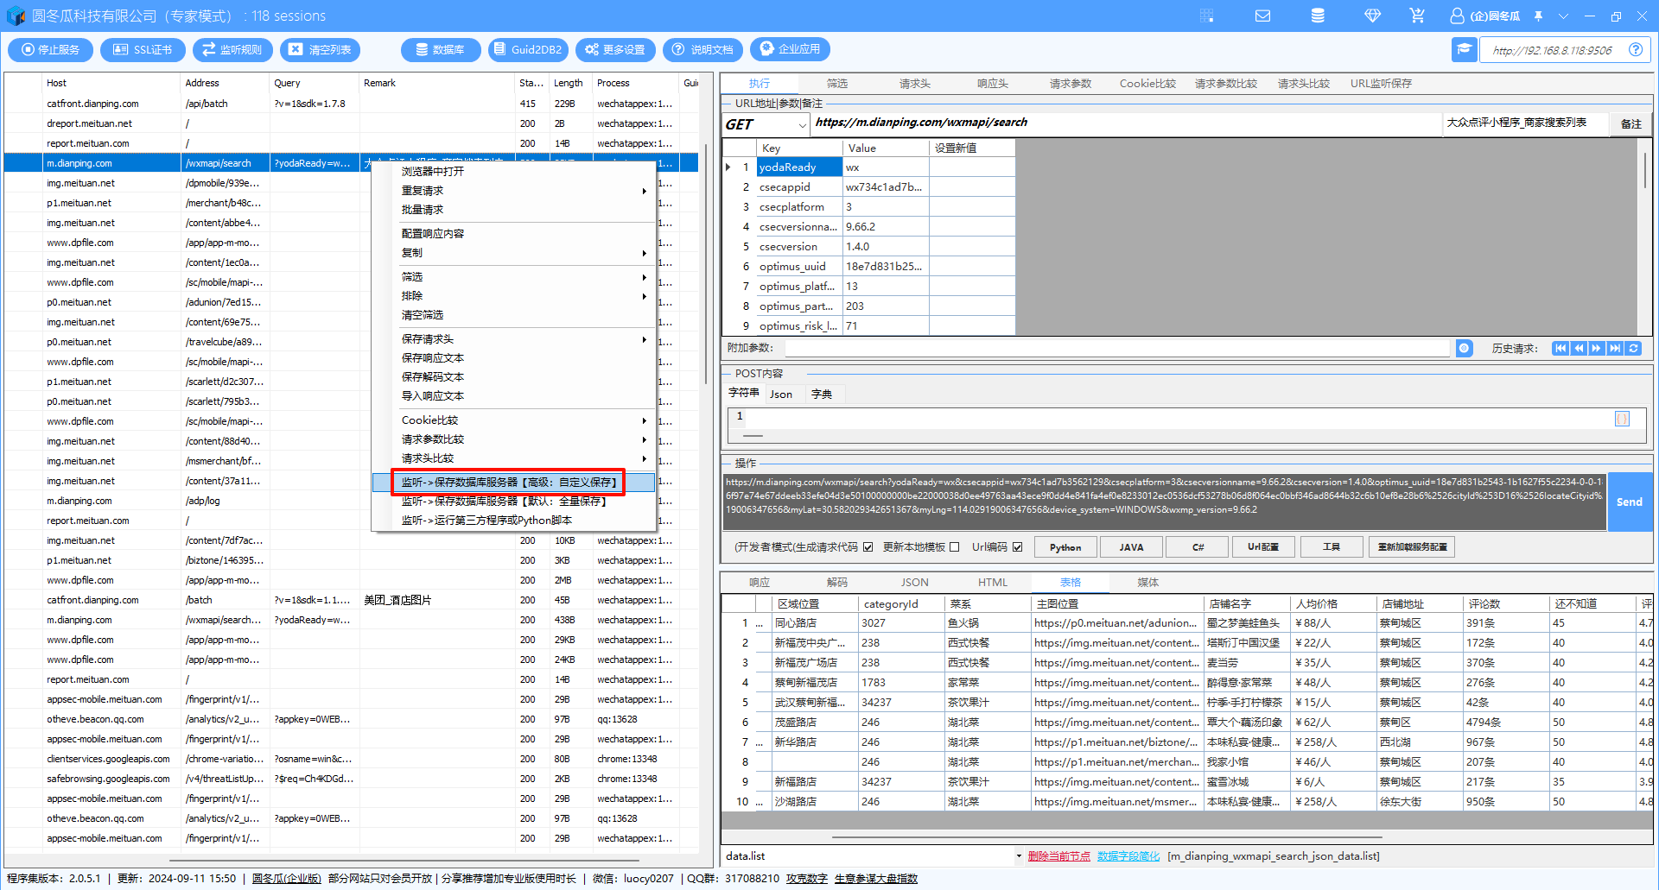This screenshot has height=890, width=1659.
Task: Open the GET request method dropdown
Action: click(x=802, y=125)
